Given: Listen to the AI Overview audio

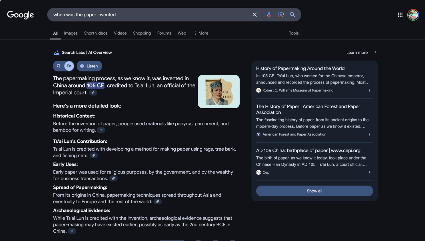Looking at the screenshot, I should [89, 66].
